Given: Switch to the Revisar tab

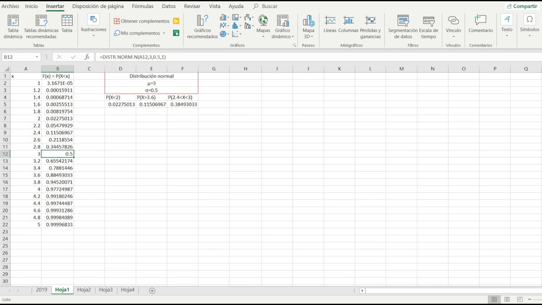Looking at the screenshot, I should click(x=192, y=6).
